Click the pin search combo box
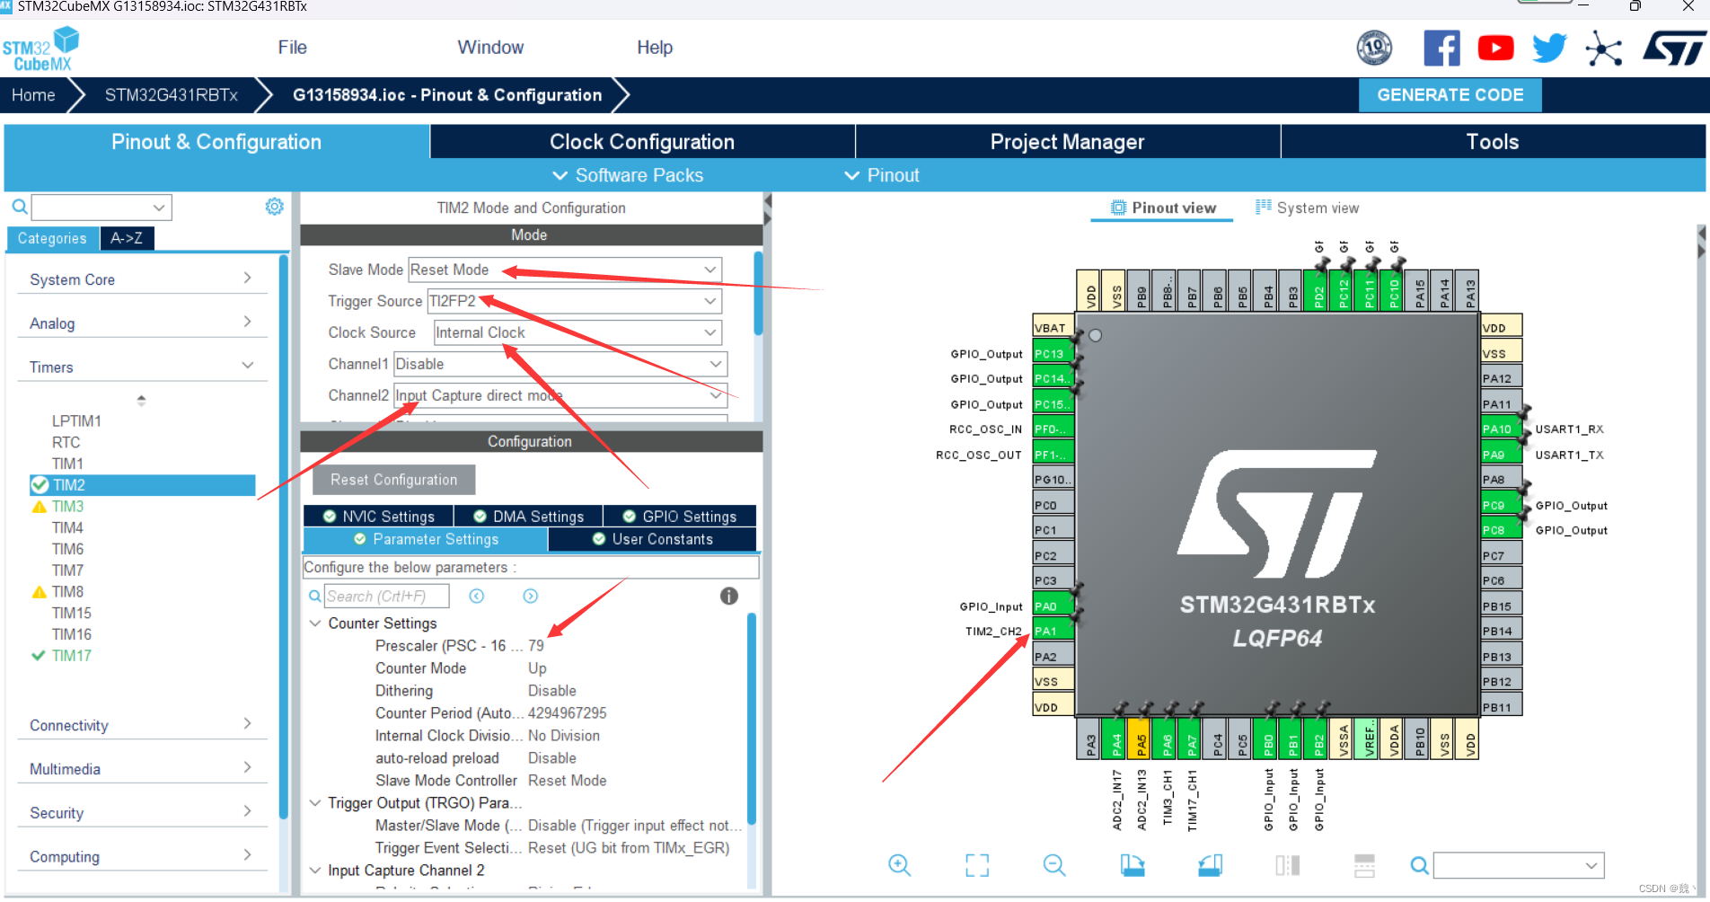1710x902 pixels. point(1519,865)
